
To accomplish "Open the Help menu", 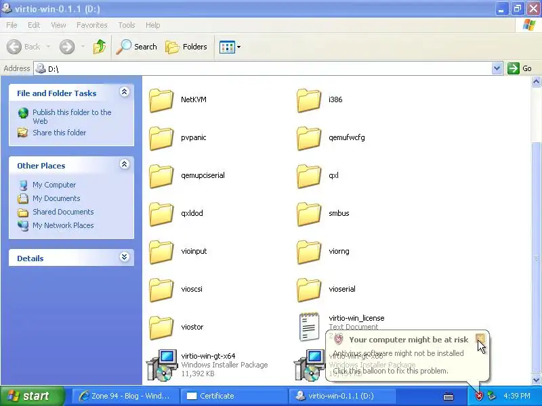I will pos(153,25).
